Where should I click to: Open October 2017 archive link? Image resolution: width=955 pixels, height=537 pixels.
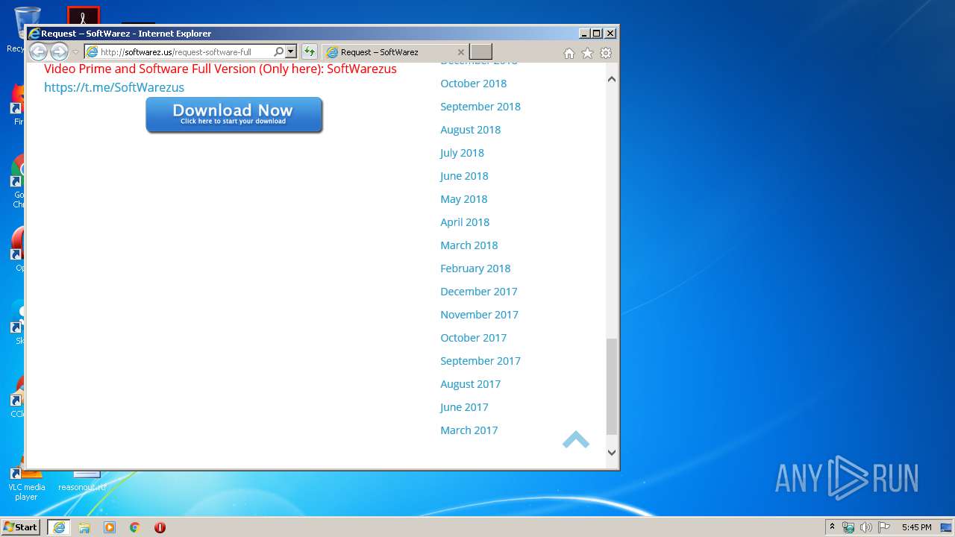pyautogui.click(x=473, y=338)
